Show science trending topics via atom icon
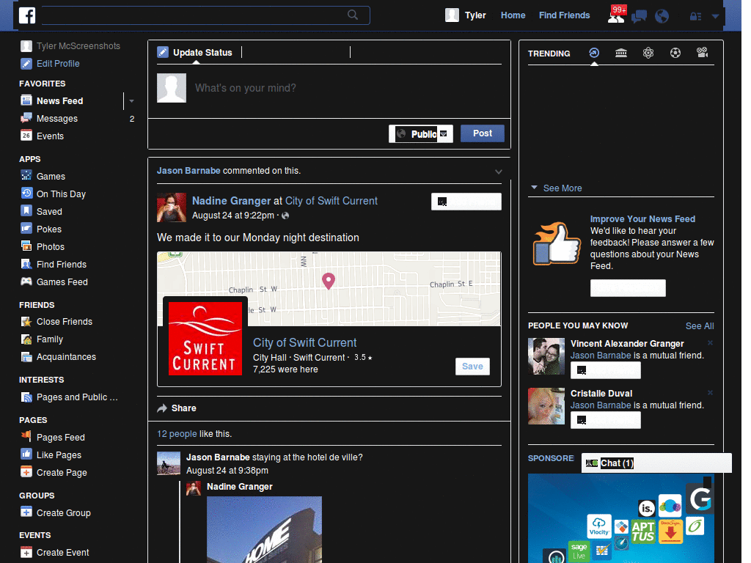The height and width of the screenshot is (563, 751). click(x=648, y=53)
